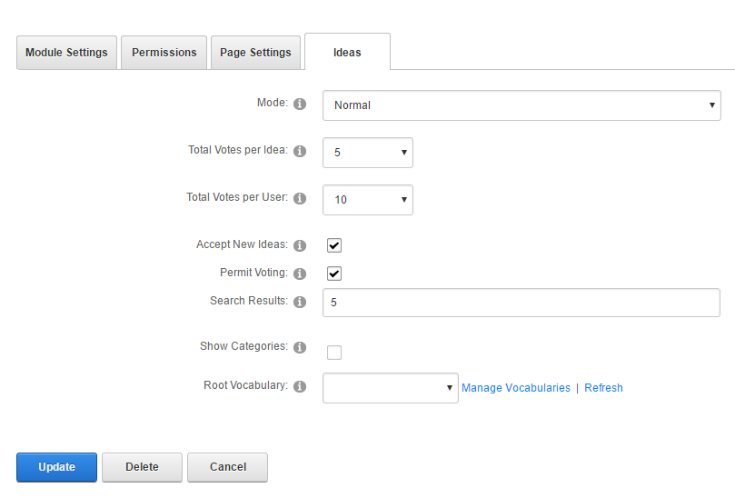Uncheck the Accept New Ideas checkbox
The width and height of the screenshot is (735, 498).
[334, 245]
